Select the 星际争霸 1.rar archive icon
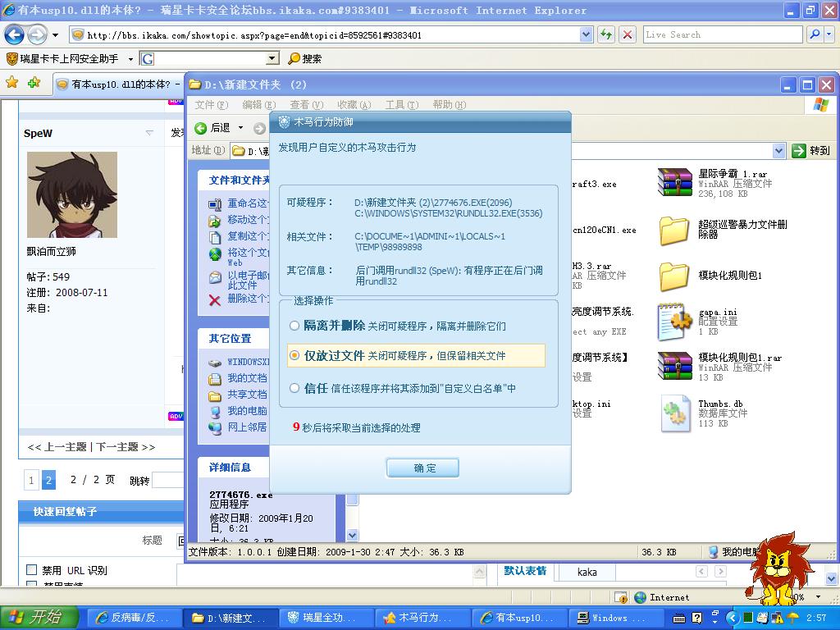 pos(674,182)
